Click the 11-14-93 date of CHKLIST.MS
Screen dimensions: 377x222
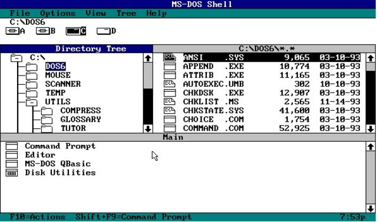click(340, 102)
